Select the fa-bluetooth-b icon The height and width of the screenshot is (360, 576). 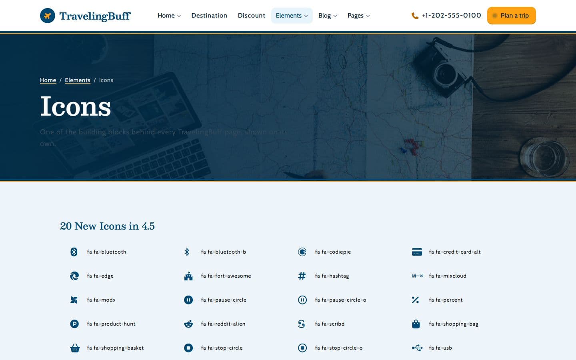(x=187, y=252)
